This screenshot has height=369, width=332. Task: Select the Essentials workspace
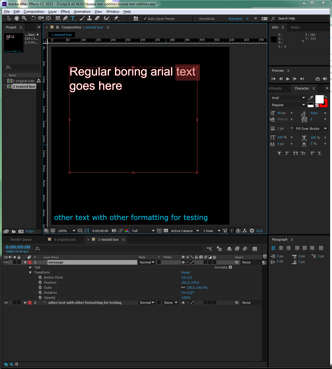[207, 19]
